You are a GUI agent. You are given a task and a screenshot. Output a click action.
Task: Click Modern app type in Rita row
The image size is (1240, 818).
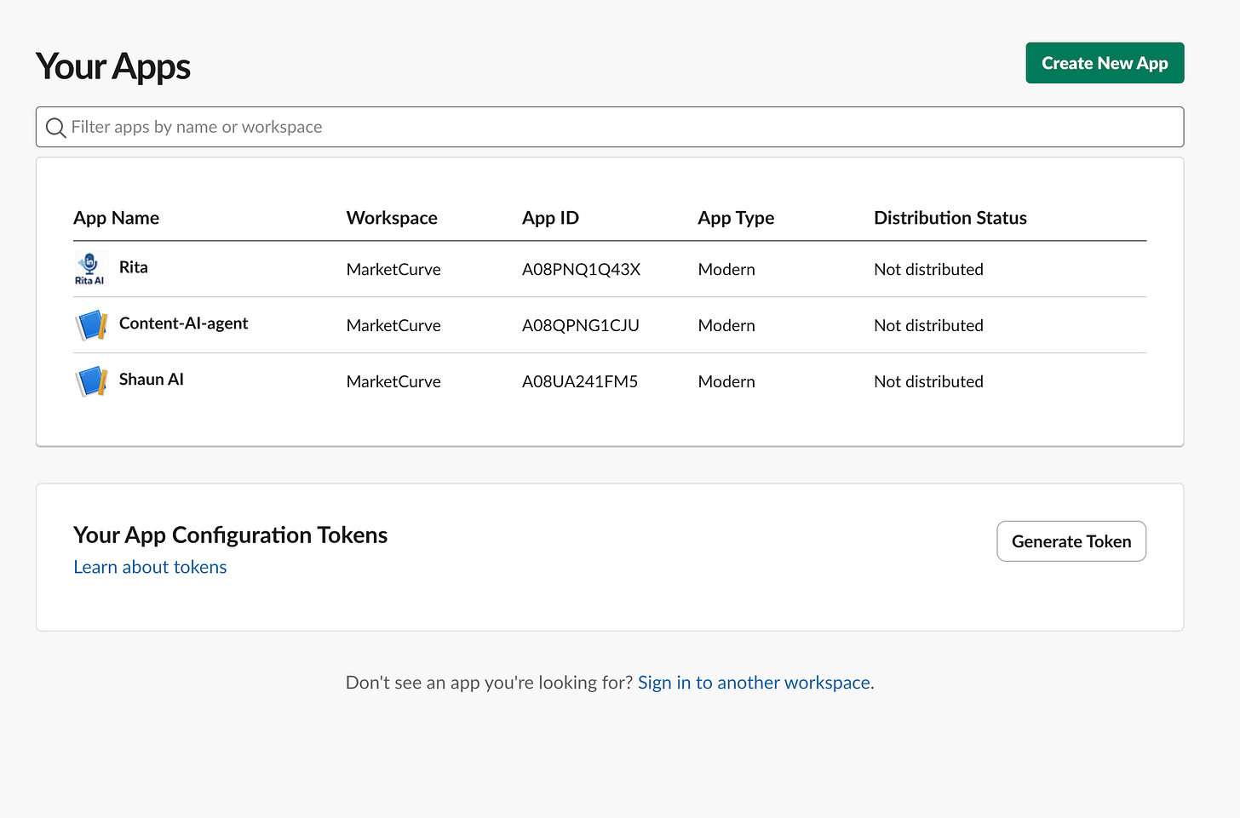[x=726, y=269]
